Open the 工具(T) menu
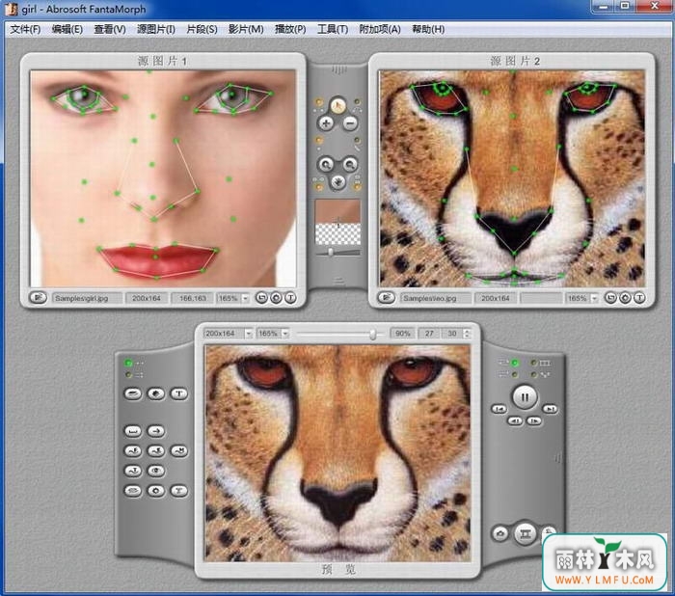Viewport: 675px width, 596px height. 333,29
